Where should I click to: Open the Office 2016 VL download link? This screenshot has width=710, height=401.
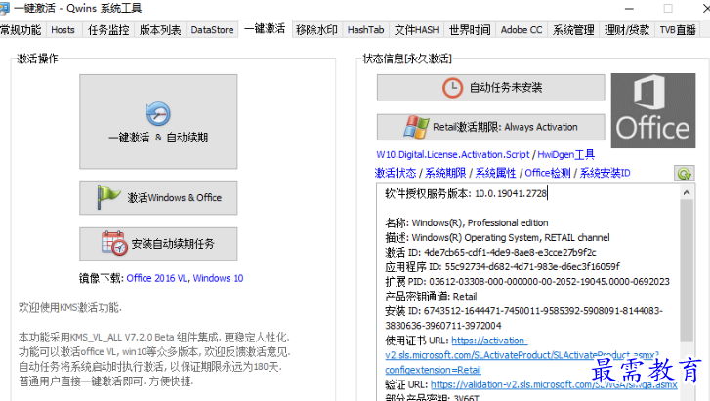[156, 278]
